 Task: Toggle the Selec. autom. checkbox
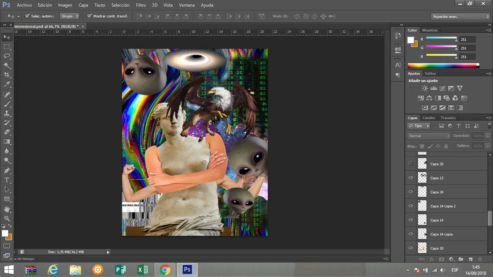click(x=27, y=16)
